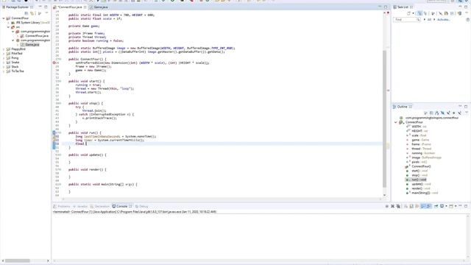
Task: Select the Snake project
Action: coord(15,62)
